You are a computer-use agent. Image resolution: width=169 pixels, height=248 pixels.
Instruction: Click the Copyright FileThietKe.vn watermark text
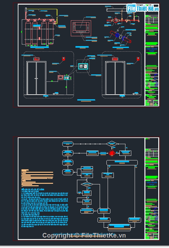(x=84, y=235)
